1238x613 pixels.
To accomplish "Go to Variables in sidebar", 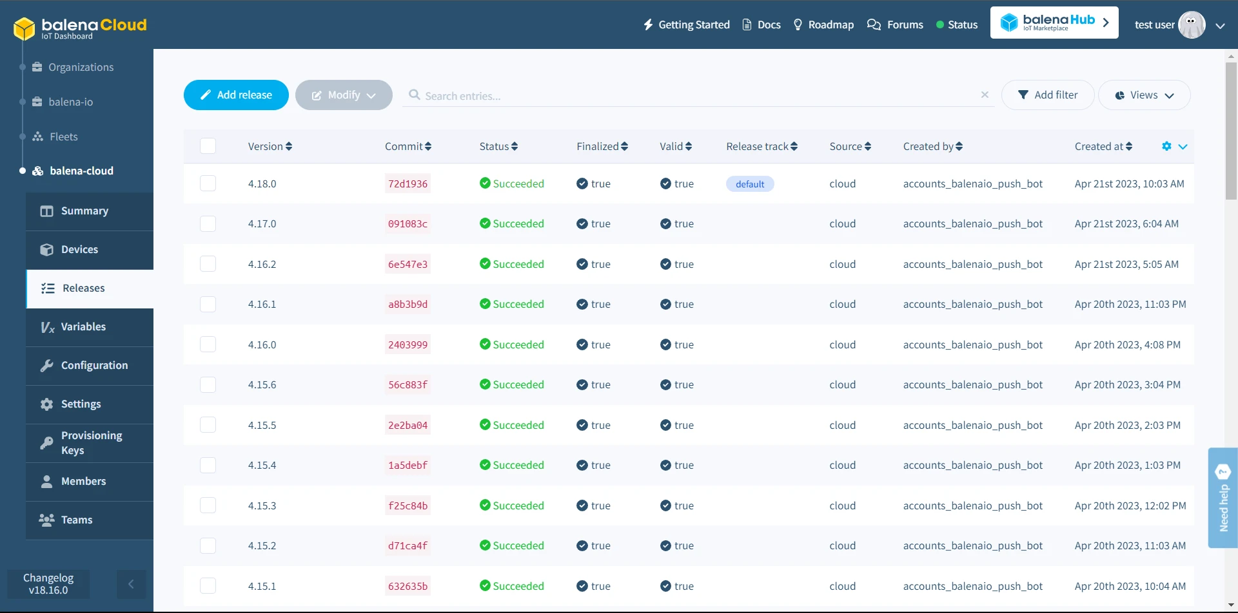I will (x=83, y=327).
